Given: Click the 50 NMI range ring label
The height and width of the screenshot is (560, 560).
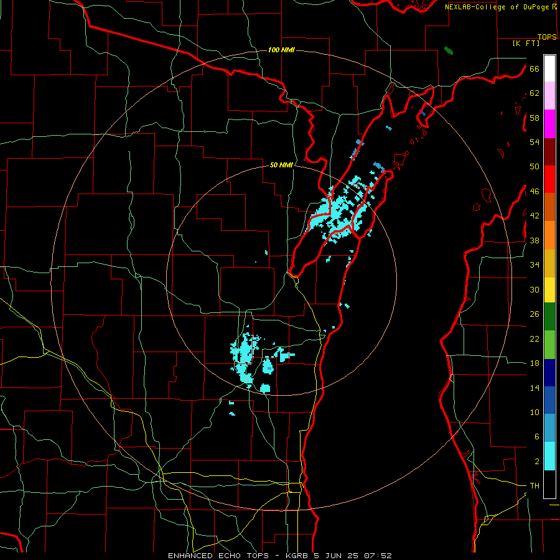Looking at the screenshot, I should (x=281, y=165).
